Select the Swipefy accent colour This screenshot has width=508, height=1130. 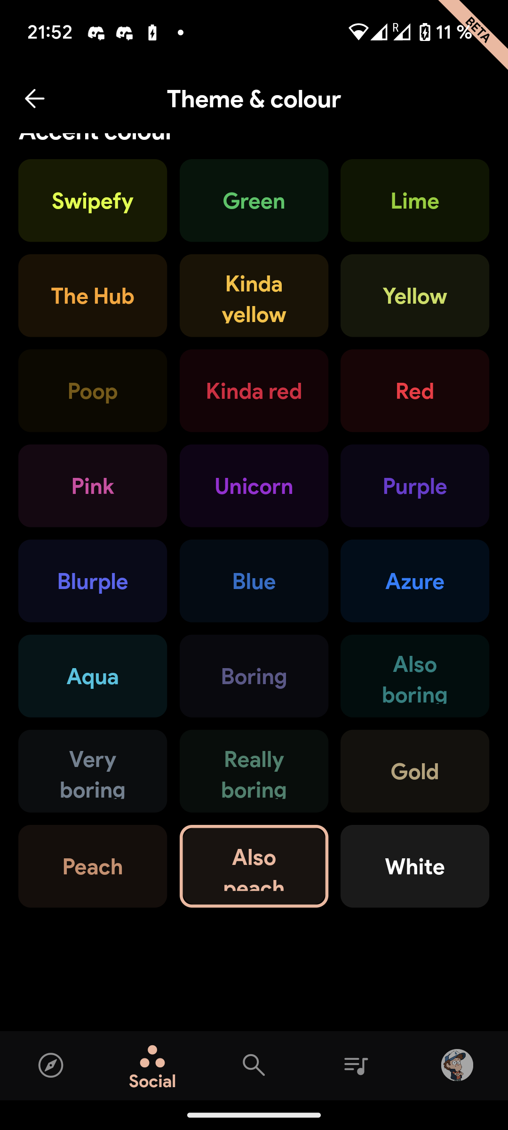coord(93,201)
